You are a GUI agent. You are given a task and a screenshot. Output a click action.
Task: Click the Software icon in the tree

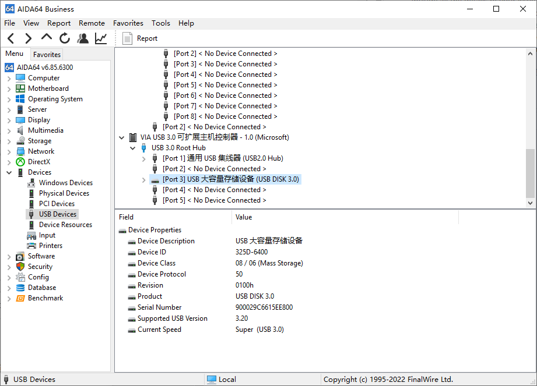(20, 256)
